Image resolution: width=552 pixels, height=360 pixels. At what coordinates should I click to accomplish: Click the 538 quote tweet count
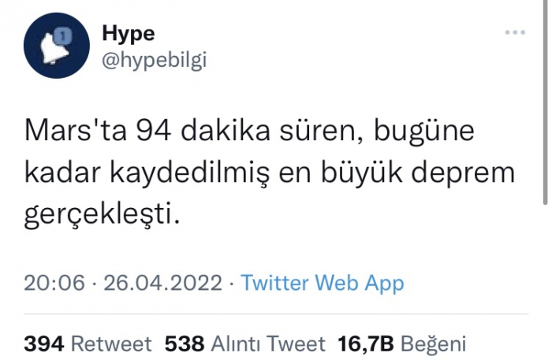tap(185, 343)
